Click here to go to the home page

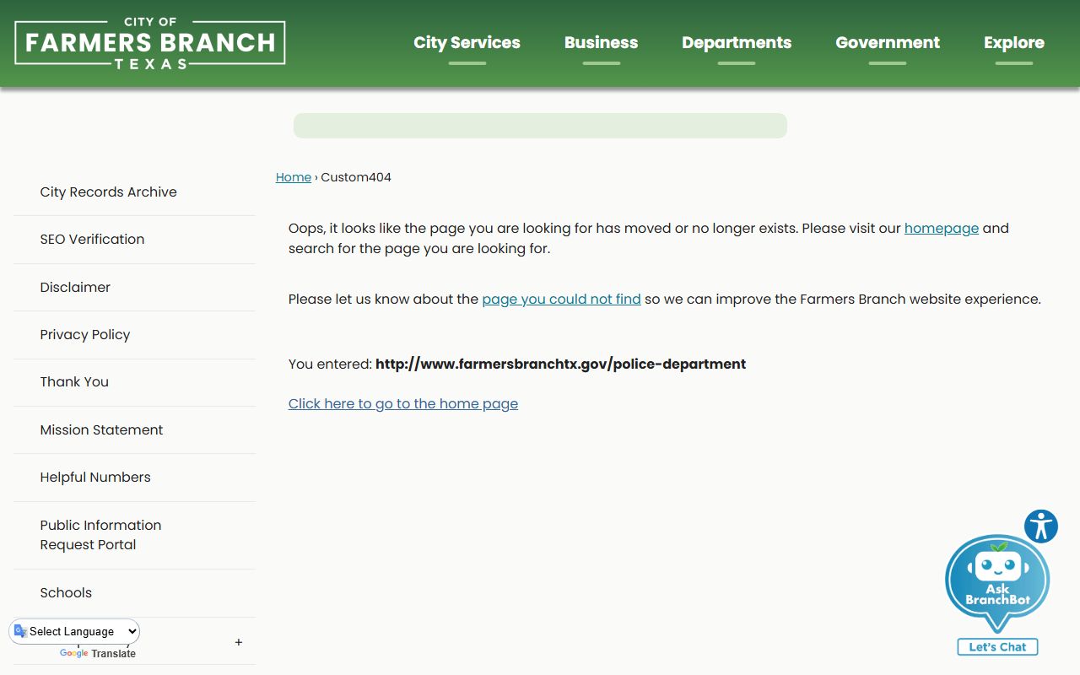(403, 403)
